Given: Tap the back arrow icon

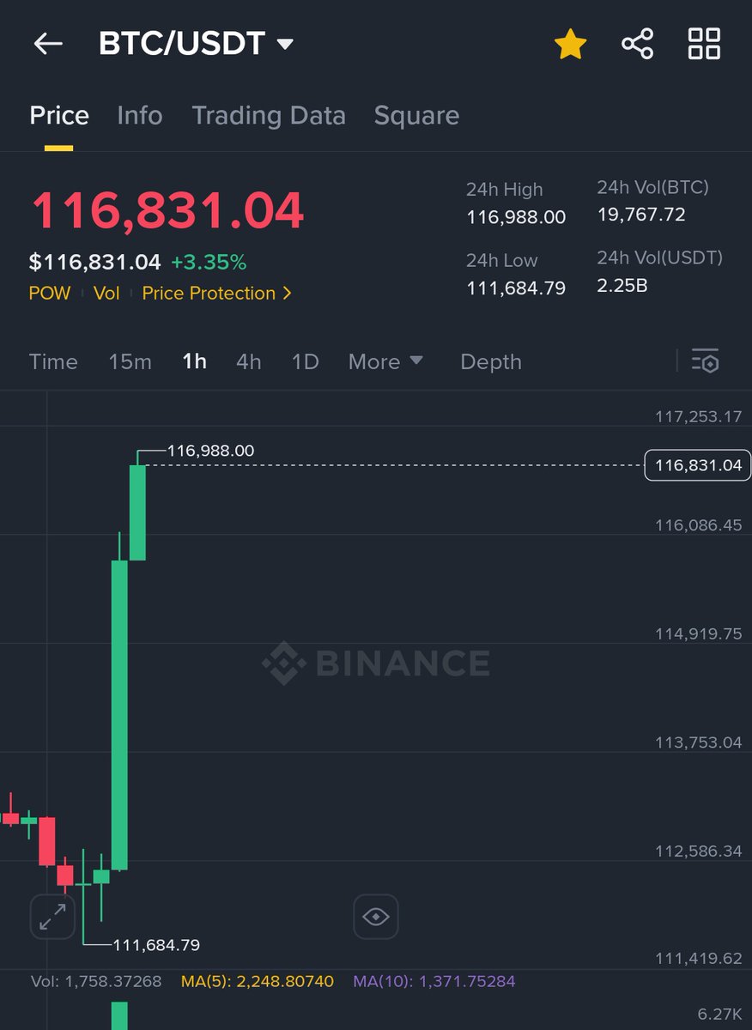Looking at the screenshot, I should pos(48,44).
